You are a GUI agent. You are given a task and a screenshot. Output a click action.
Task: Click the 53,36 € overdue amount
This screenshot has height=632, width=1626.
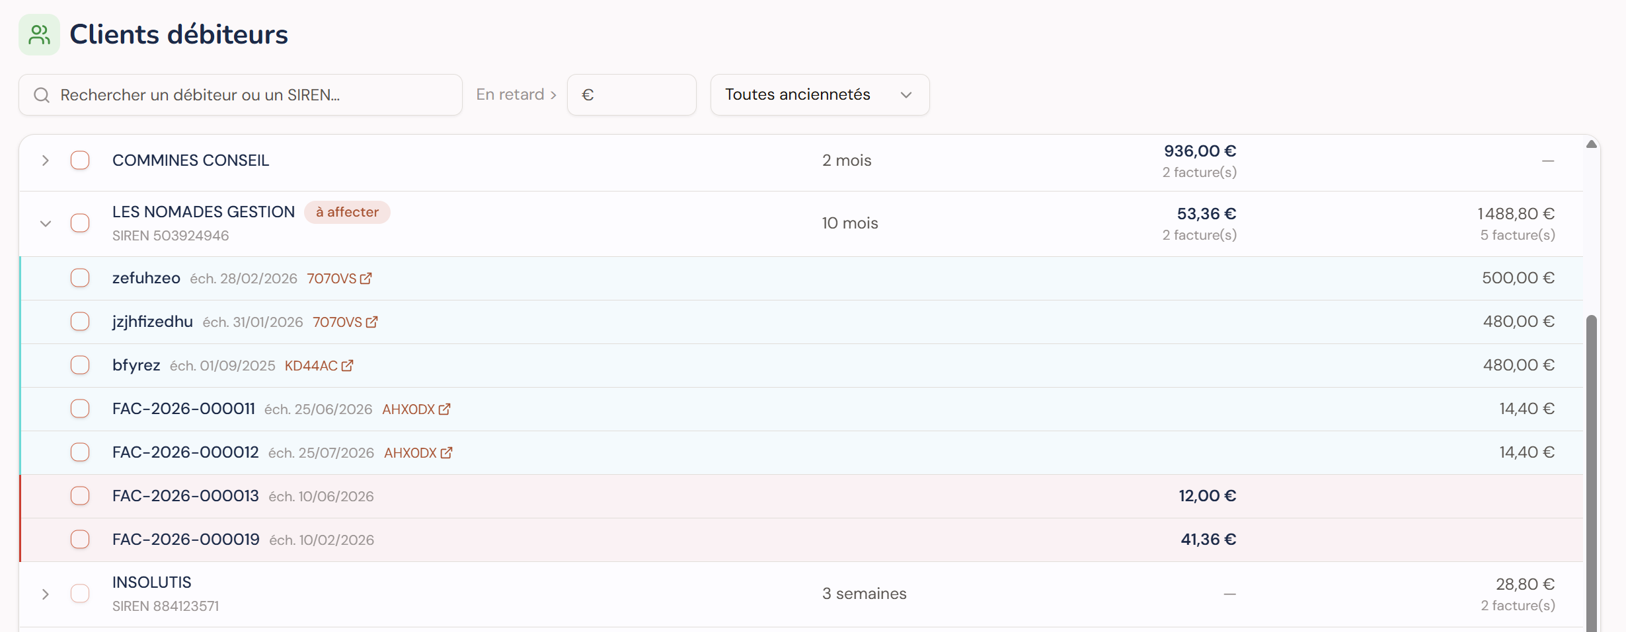pyautogui.click(x=1206, y=214)
